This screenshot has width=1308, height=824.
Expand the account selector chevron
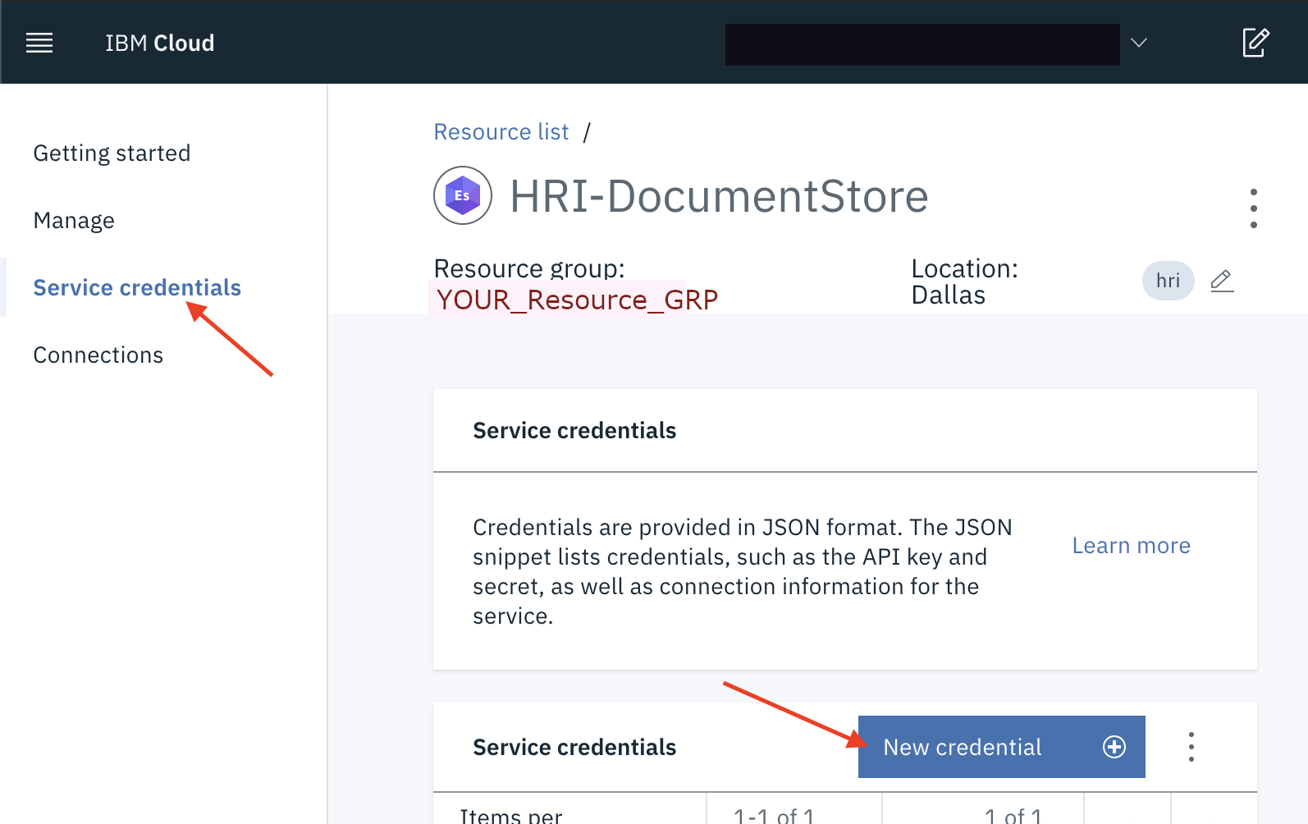click(1139, 43)
